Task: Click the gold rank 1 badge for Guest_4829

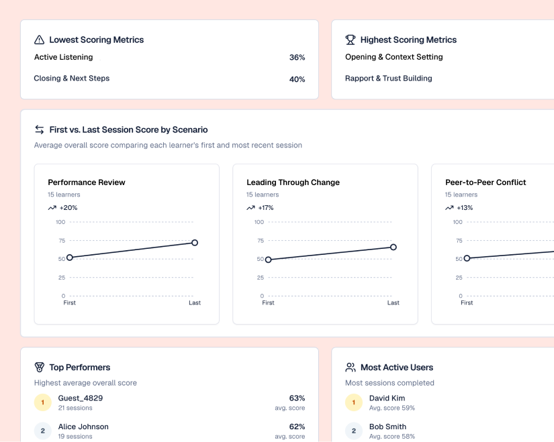Action: click(x=43, y=402)
